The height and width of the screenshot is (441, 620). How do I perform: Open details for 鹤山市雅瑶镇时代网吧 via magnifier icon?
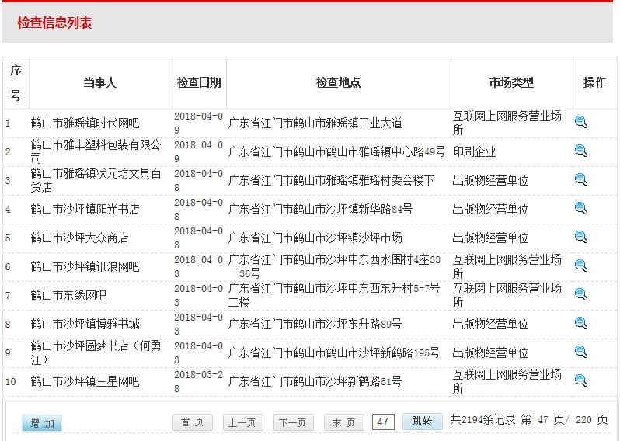tap(580, 122)
